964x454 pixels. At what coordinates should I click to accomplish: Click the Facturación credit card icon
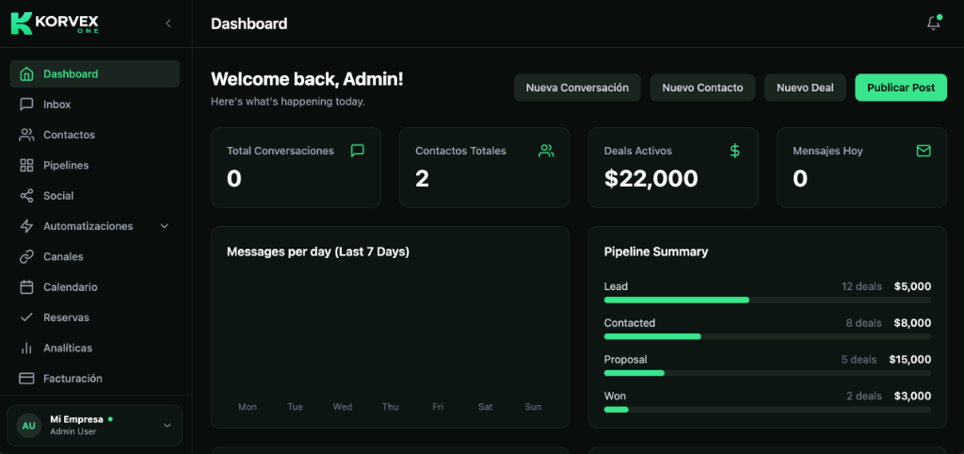pos(26,379)
